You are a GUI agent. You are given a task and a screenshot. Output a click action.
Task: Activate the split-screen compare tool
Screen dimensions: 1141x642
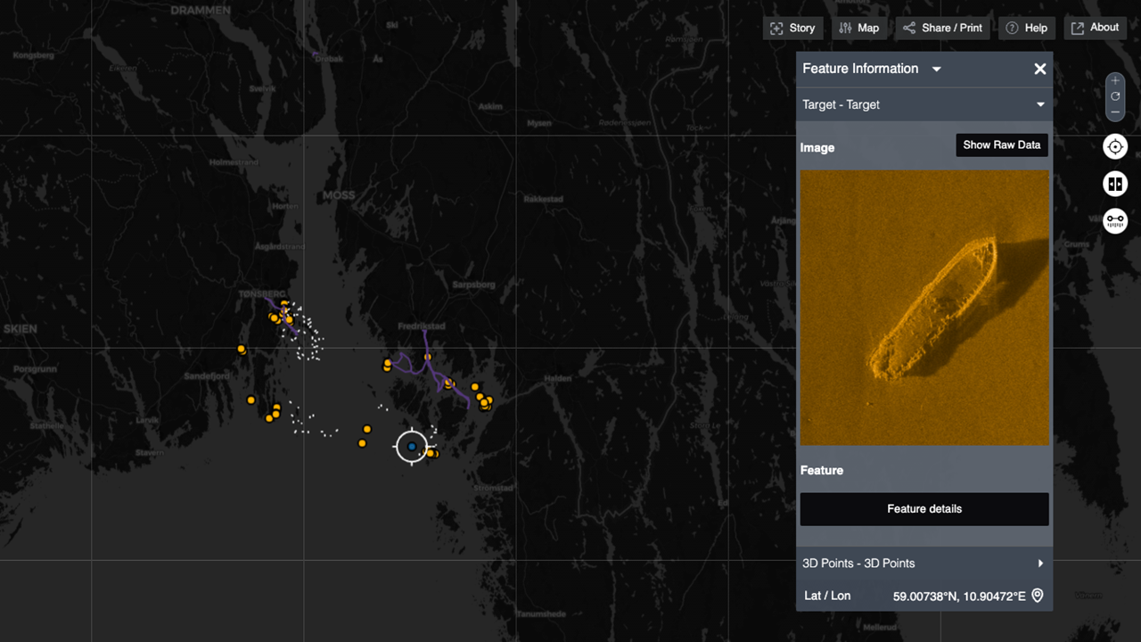pyautogui.click(x=1115, y=184)
